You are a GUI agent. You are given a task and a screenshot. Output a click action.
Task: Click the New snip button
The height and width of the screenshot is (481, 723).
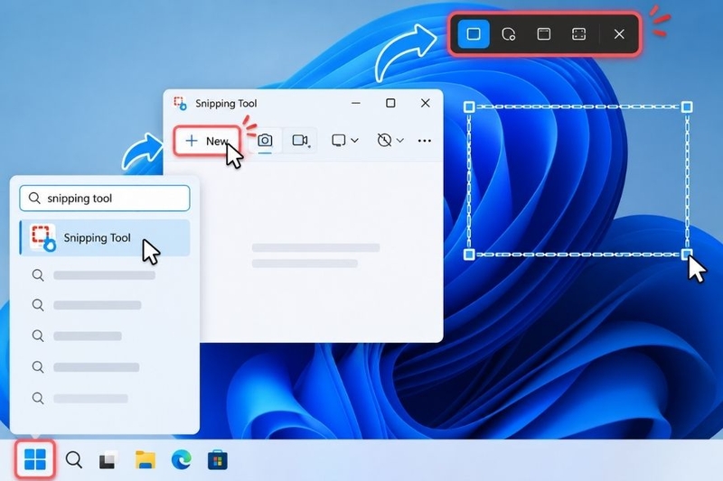(207, 141)
